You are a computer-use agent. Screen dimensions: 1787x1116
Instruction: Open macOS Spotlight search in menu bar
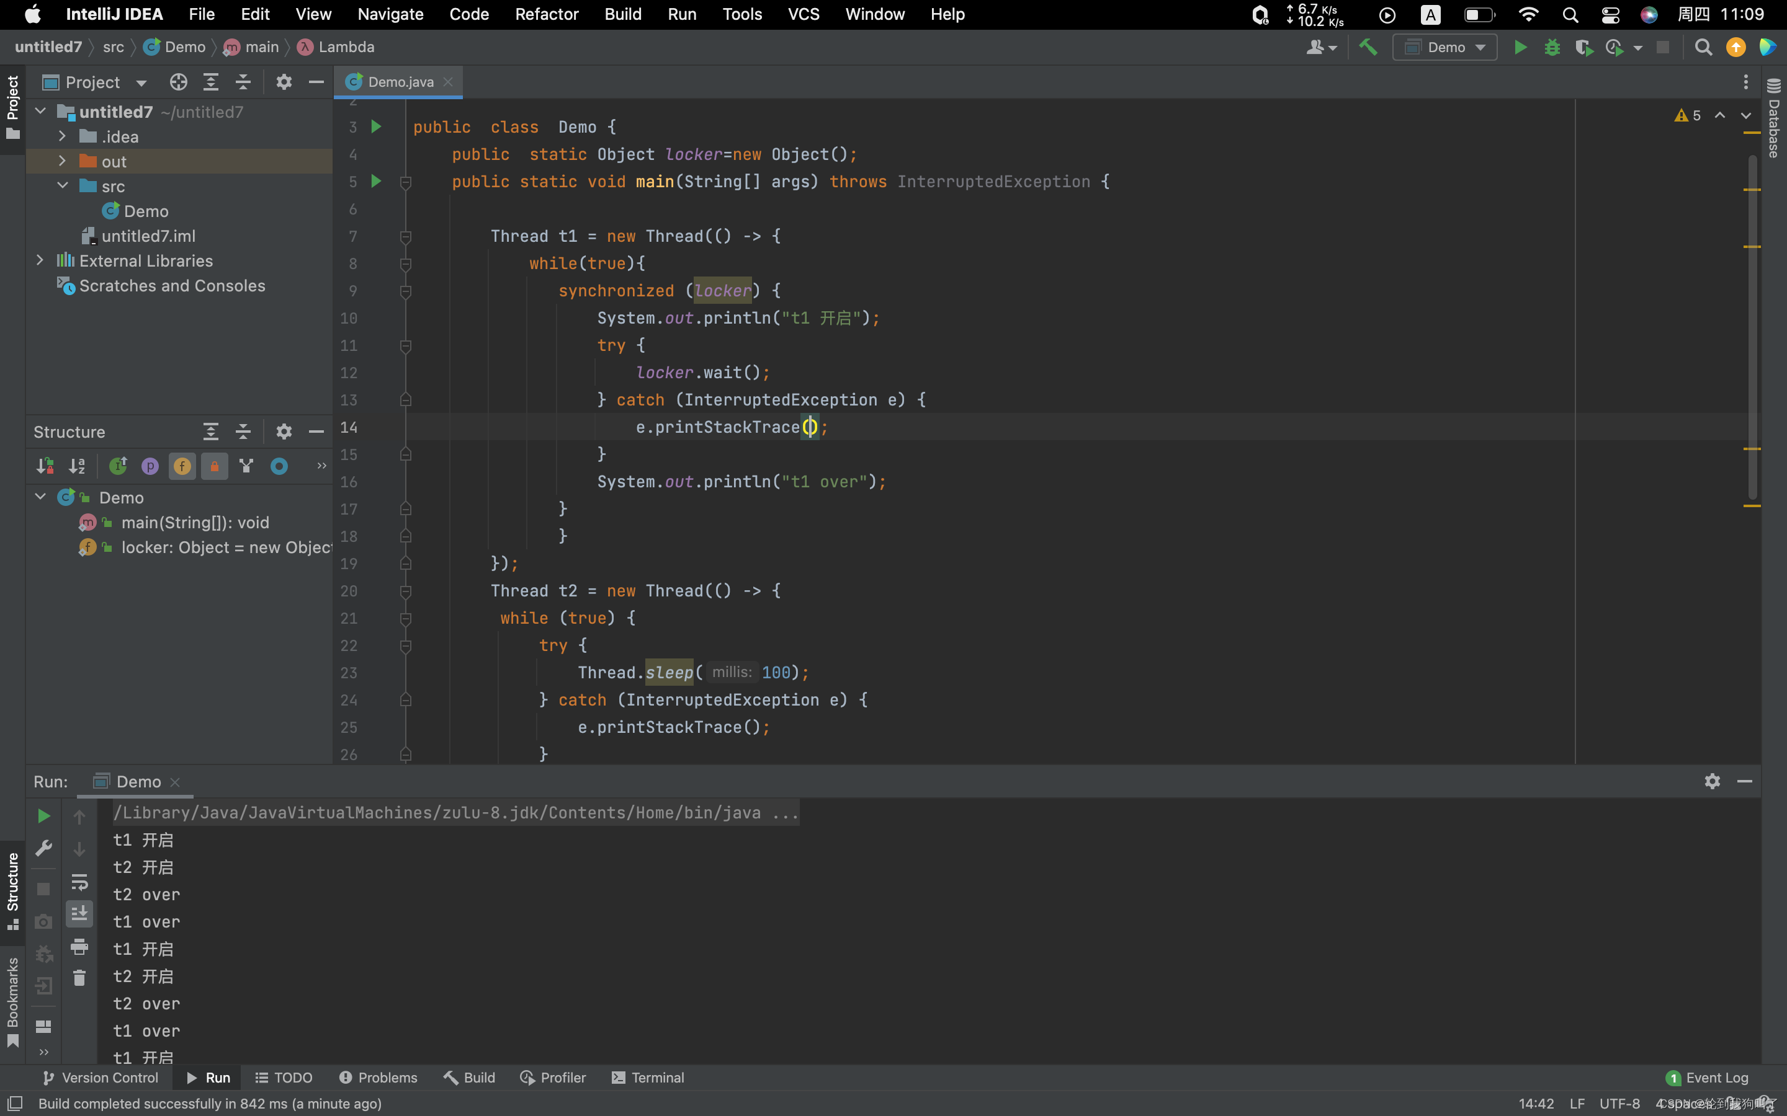[x=1570, y=14]
